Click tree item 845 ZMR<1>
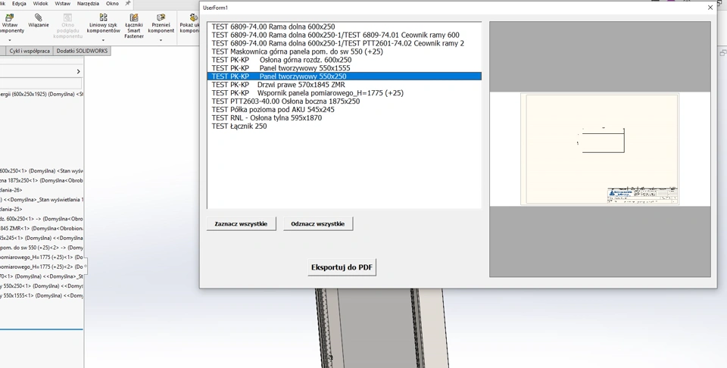 (42, 228)
